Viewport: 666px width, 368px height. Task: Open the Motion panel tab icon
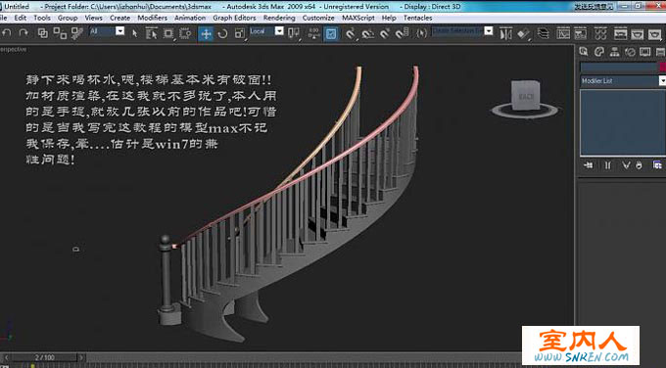630,52
